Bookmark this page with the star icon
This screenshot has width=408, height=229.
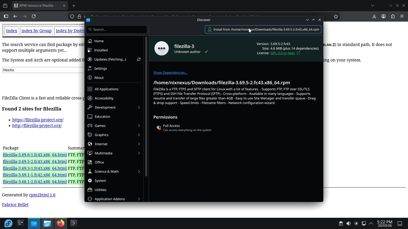(x=336, y=16)
